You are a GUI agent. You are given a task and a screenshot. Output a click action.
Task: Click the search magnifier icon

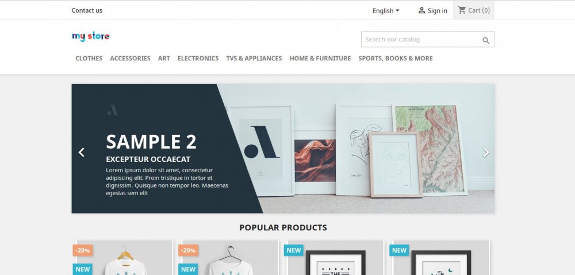pos(485,41)
